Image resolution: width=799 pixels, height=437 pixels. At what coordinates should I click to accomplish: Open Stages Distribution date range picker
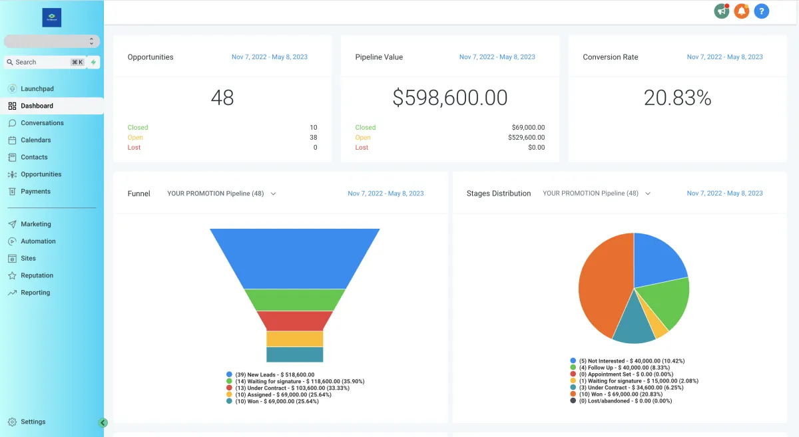coord(725,194)
